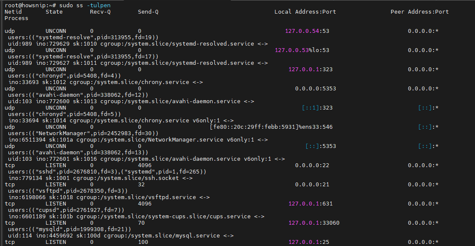Click the cgroup line for ssh.socket
The width and height of the screenshot is (475, 246).
pos(100,178)
